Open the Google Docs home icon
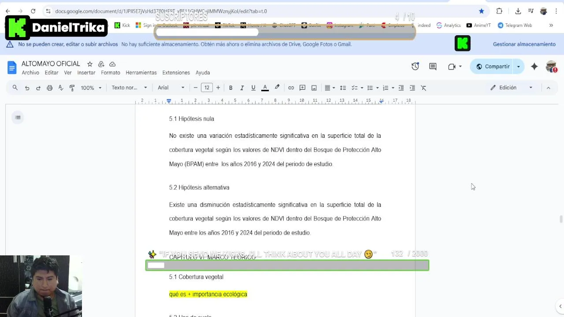 click(x=12, y=67)
